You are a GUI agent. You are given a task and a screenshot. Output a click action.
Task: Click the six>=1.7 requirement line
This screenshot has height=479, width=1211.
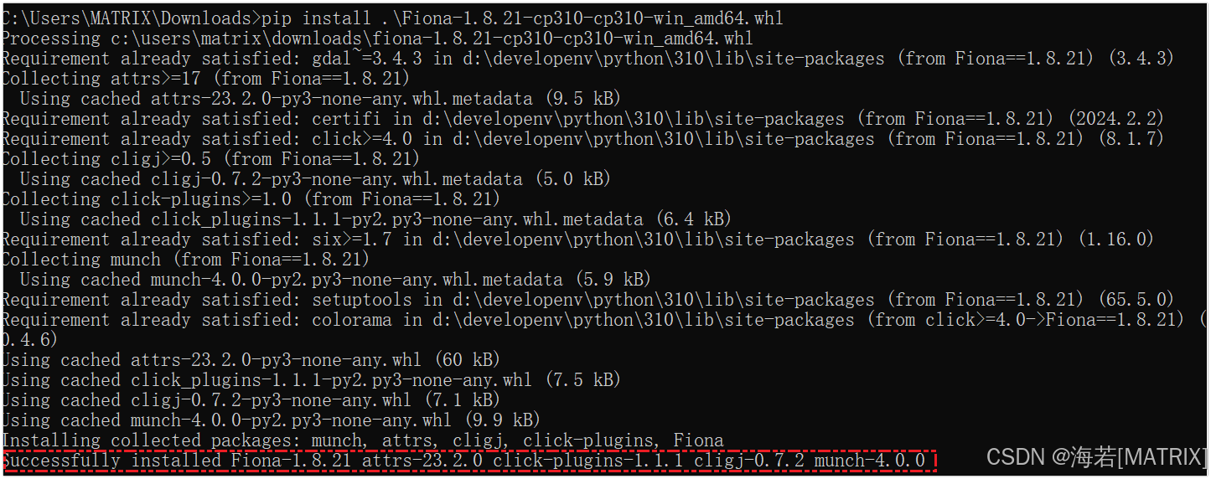pyautogui.click(x=577, y=239)
